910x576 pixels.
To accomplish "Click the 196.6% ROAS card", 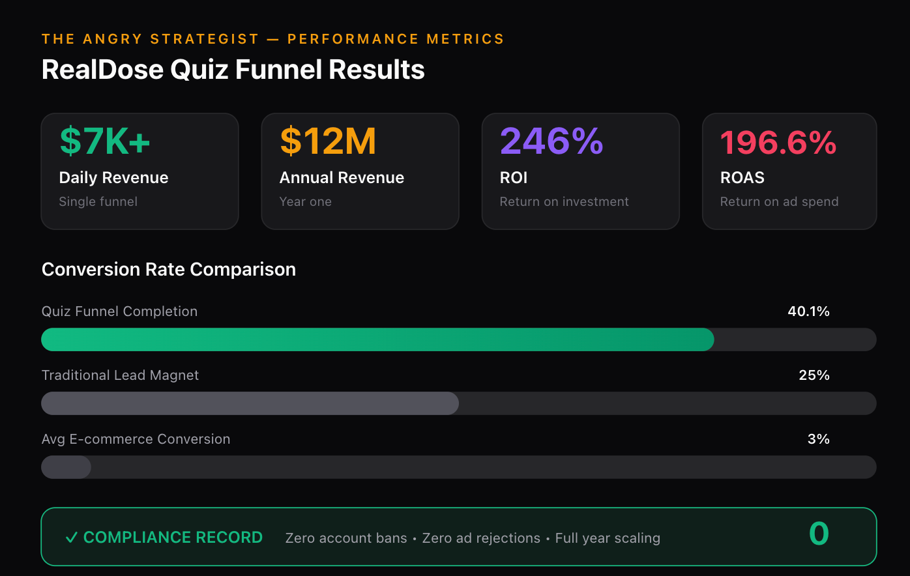I will click(x=789, y=171).
